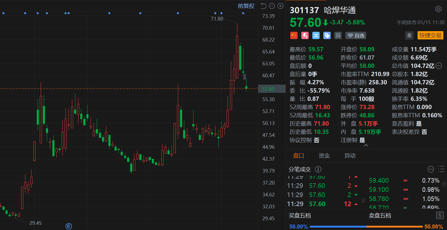
Task: Click the 快捷交易 quick trade button
Action: (430, 35)
